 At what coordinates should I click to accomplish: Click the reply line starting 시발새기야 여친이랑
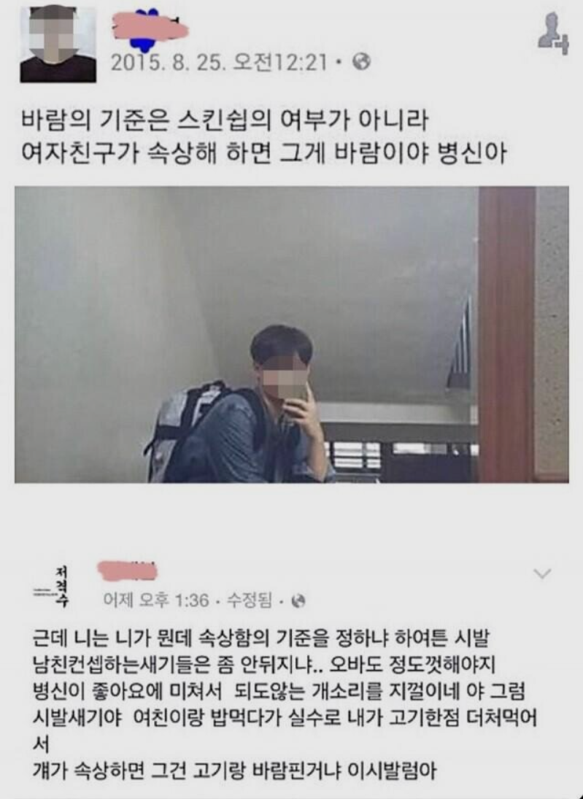(x=285, y=719)
